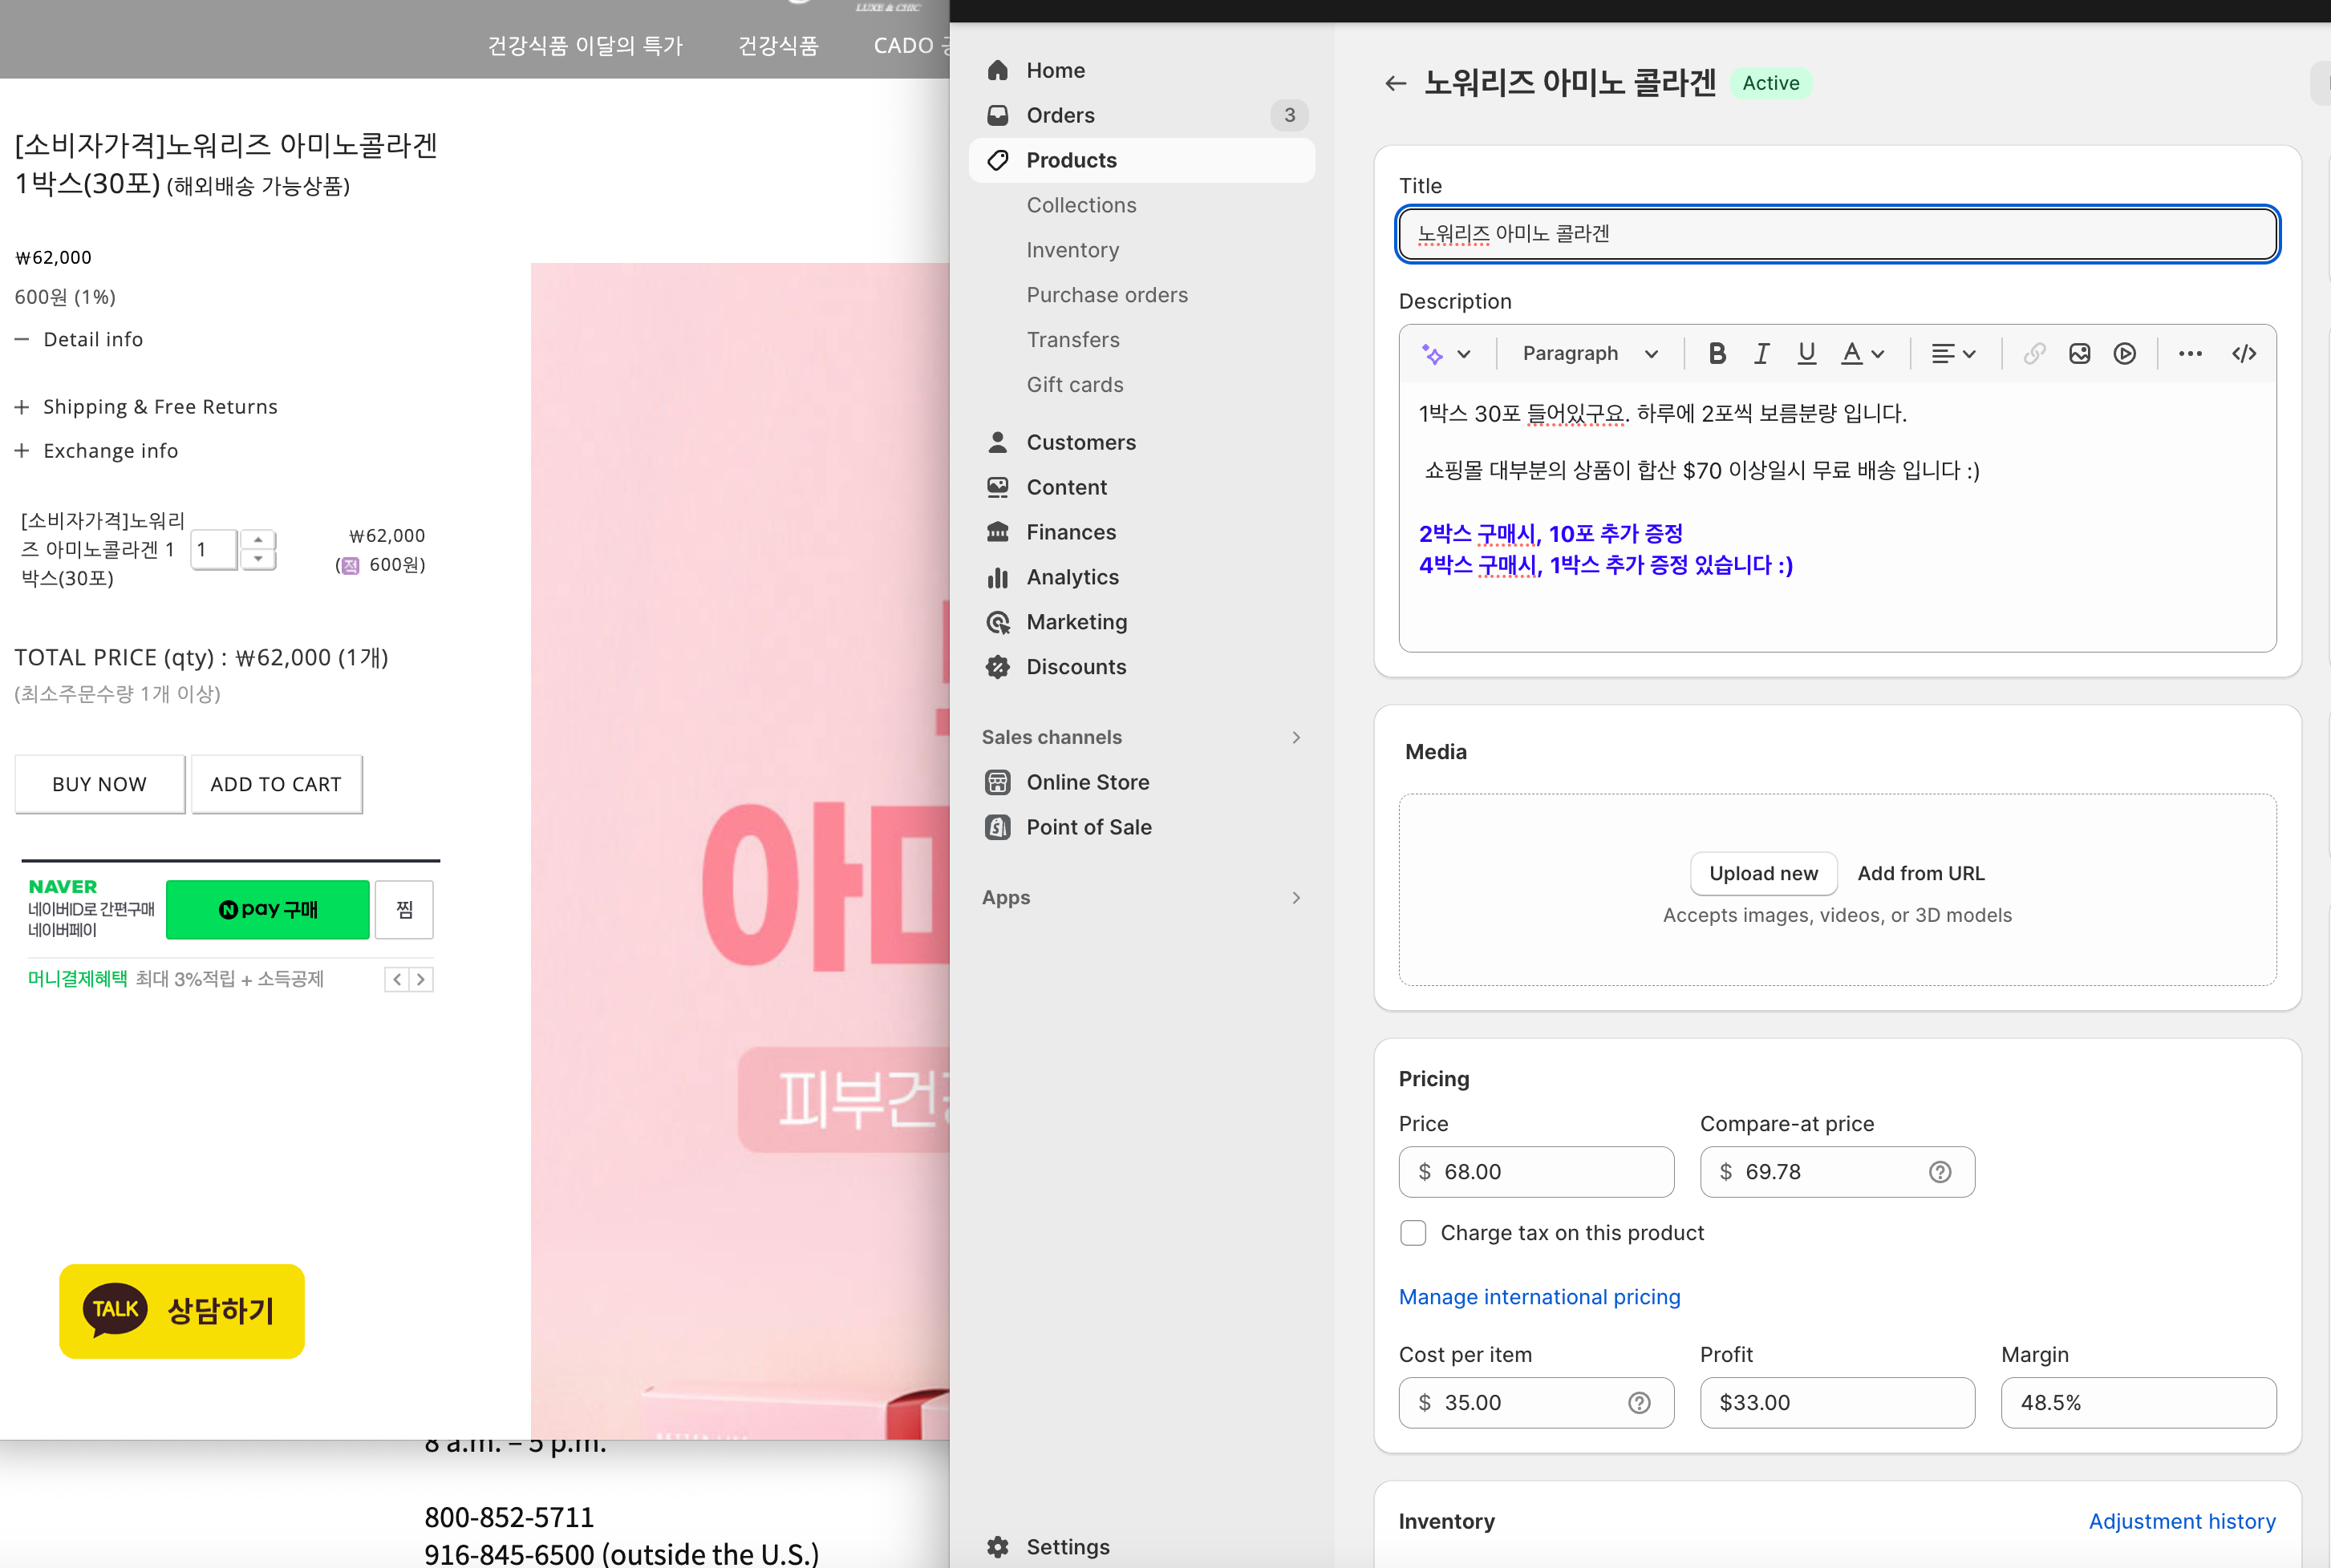Click the Discounts badge icon
The width and height of the screenshot is (2331, 1568).
click(x=997, y=667)
